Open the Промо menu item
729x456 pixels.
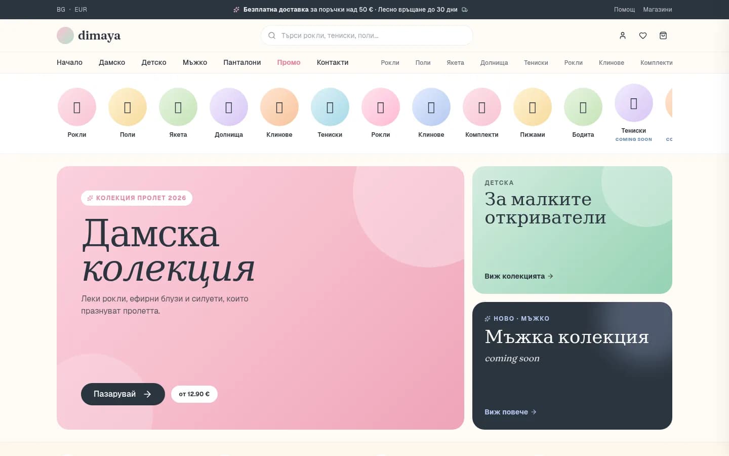pos(289,62)
